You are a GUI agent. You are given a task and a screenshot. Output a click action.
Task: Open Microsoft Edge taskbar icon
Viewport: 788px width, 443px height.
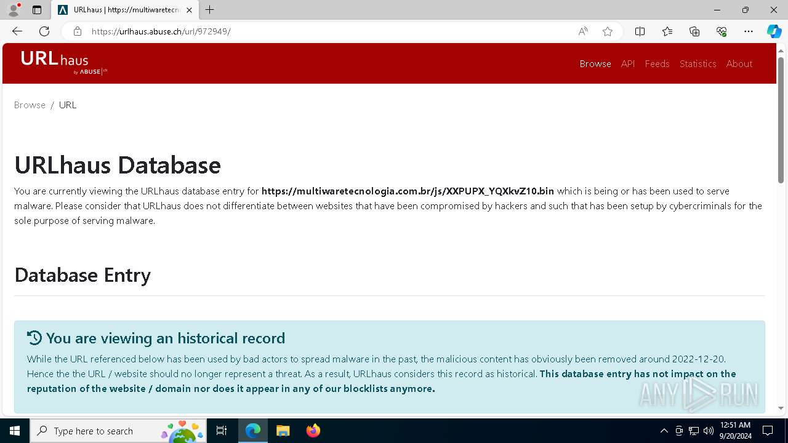[253, 431]
